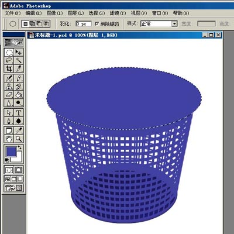Set New Selection mode in options bar
Screen dimensions: 234x234
(26, 24)
